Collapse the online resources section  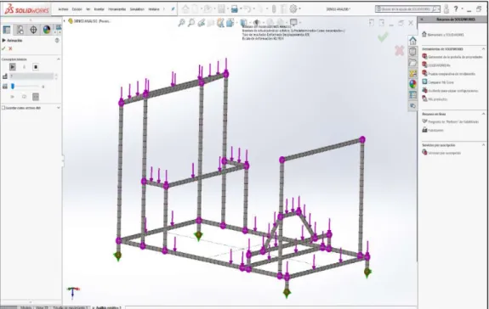[484, 114]
